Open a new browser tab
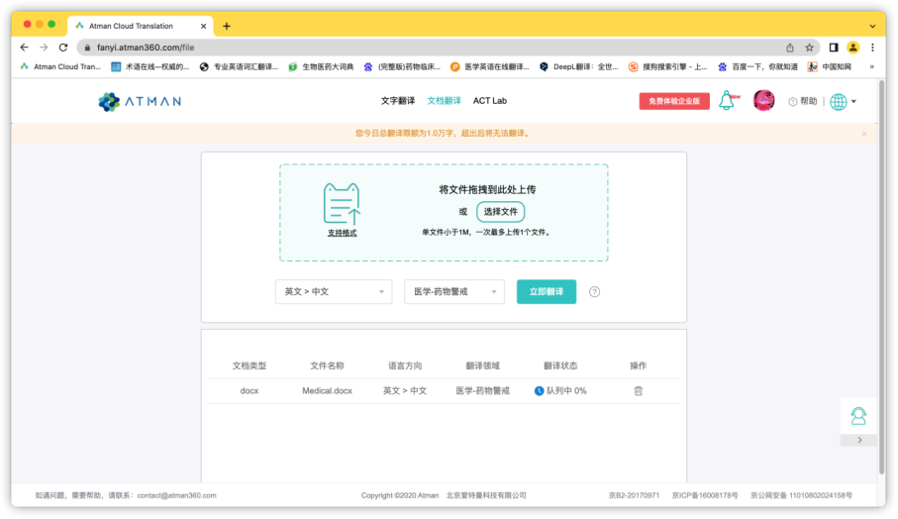The width and height of the screenshot is (898, 519). (x=227, y=26)
